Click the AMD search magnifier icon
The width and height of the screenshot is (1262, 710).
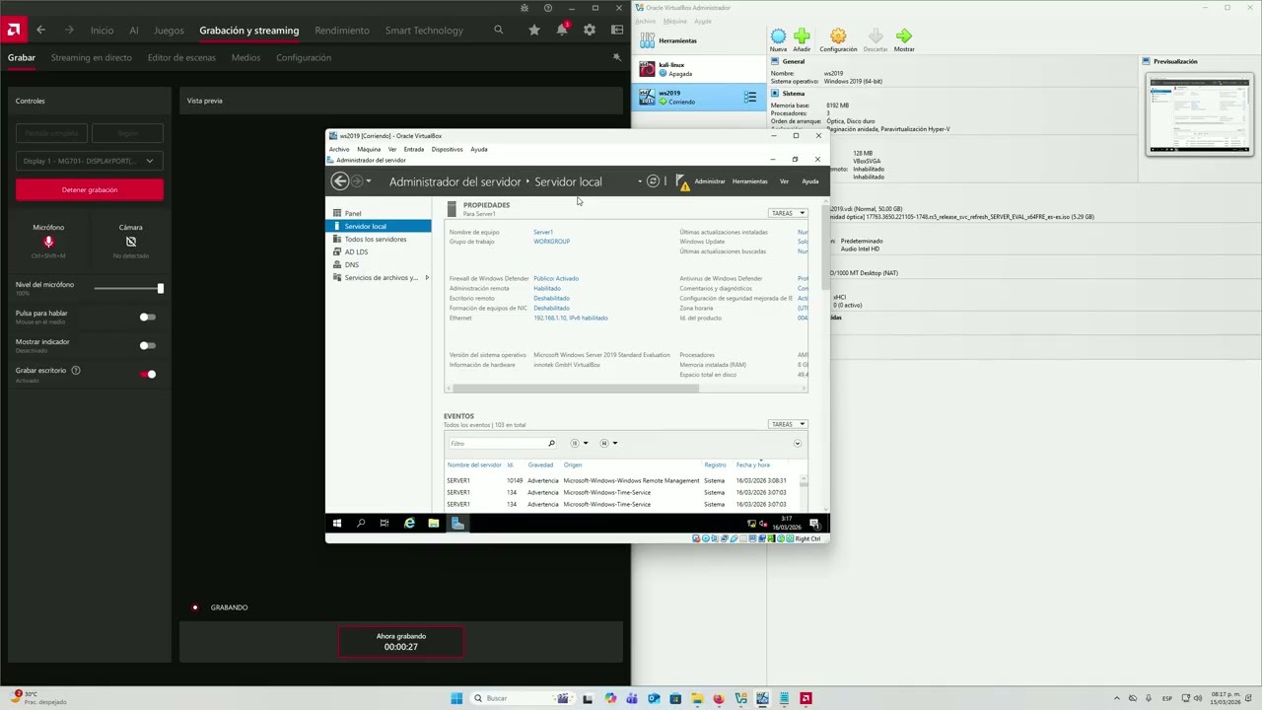pyautogui.click(x=499, y=30)
